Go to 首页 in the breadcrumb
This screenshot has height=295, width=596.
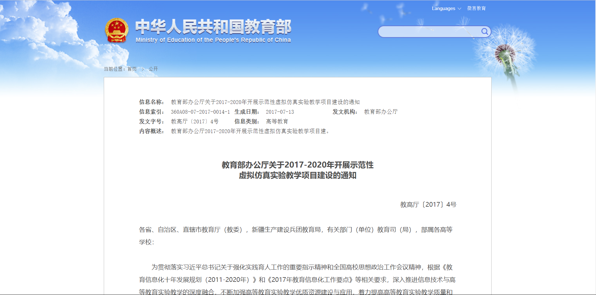[x=132, y=69]
